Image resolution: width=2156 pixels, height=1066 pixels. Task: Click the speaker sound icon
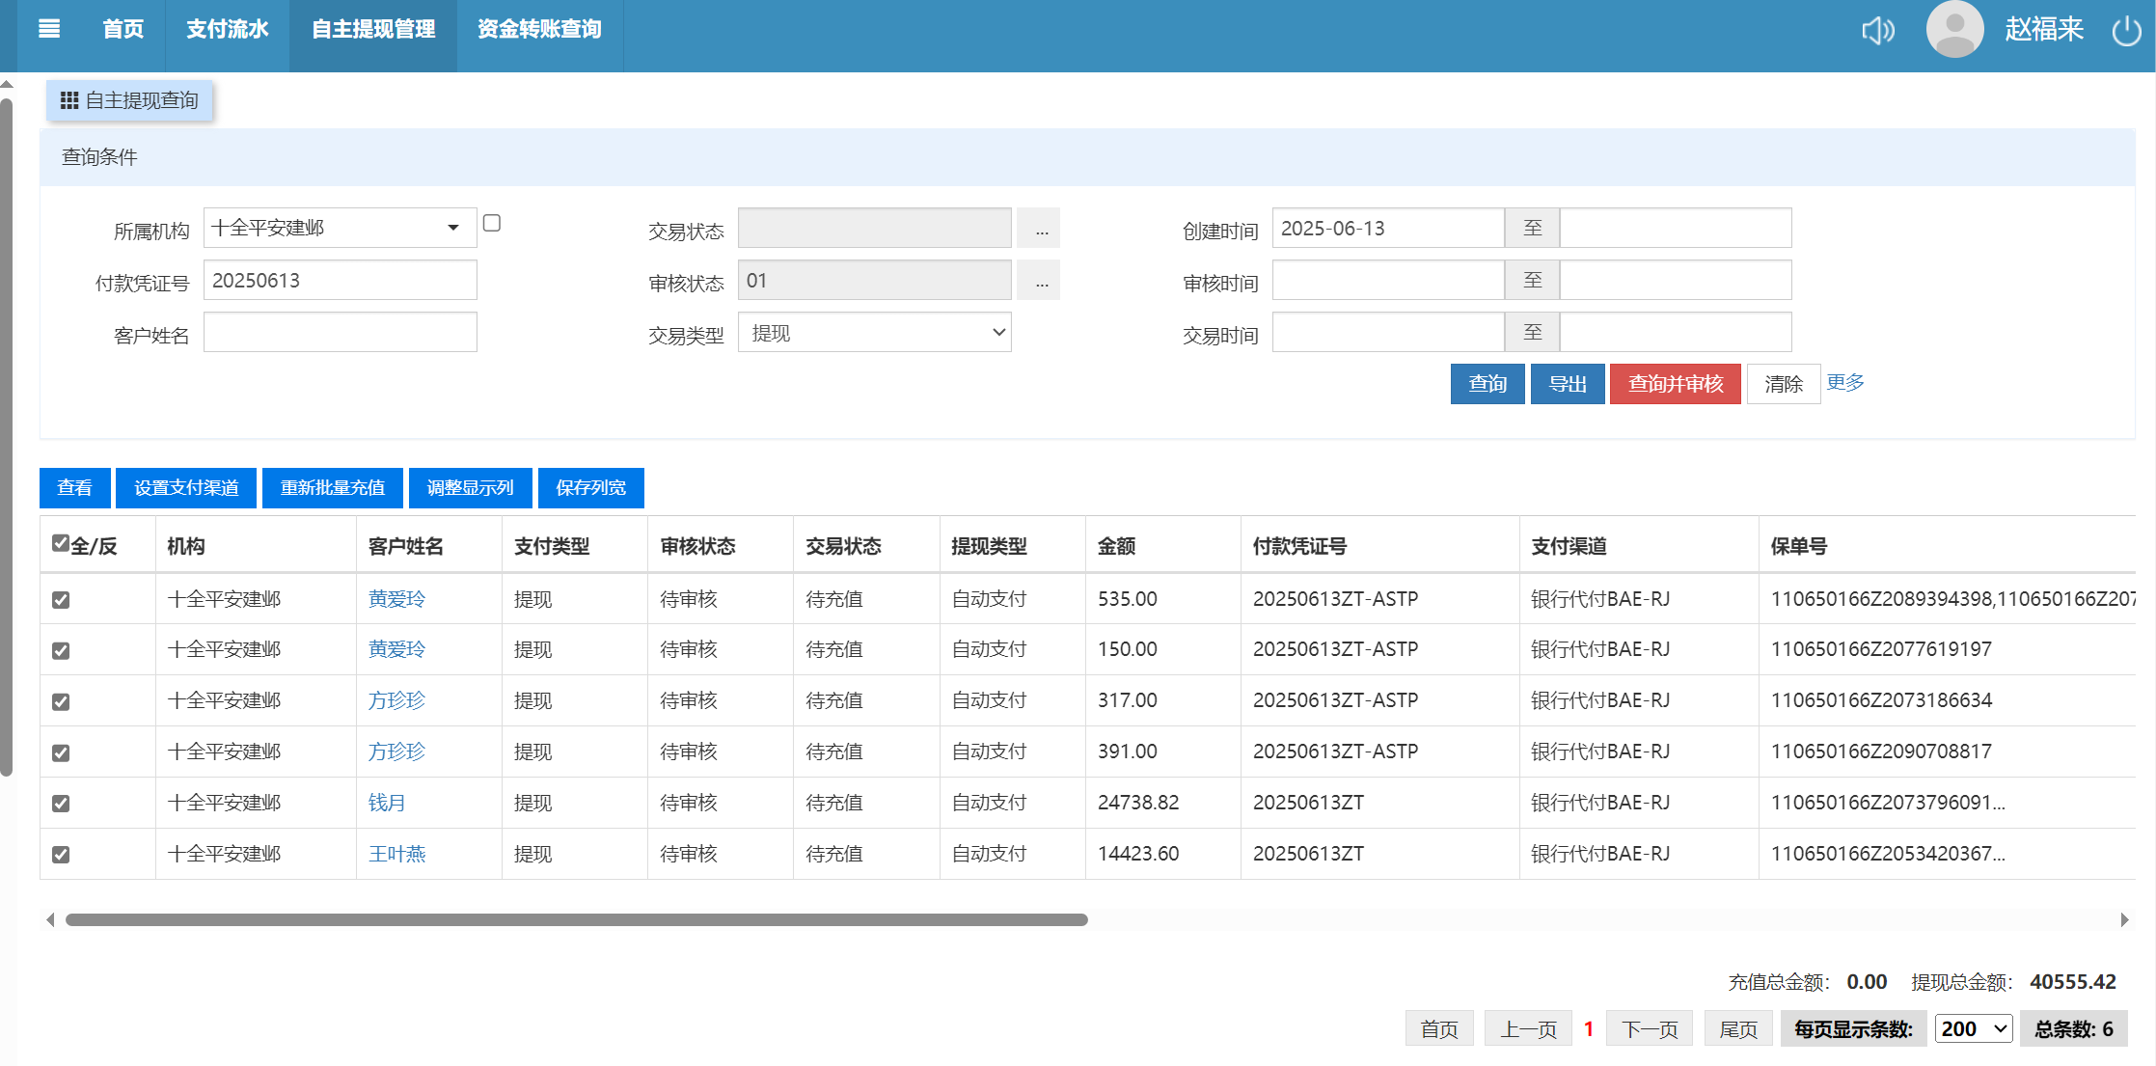[x=1877, y=31]
